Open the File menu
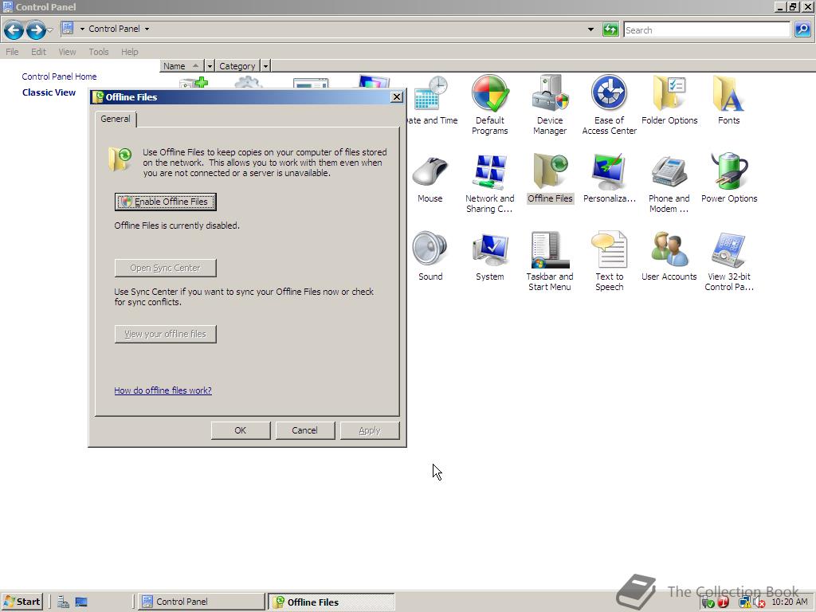This screenshot has width=816, height=612. pos(12,52)
